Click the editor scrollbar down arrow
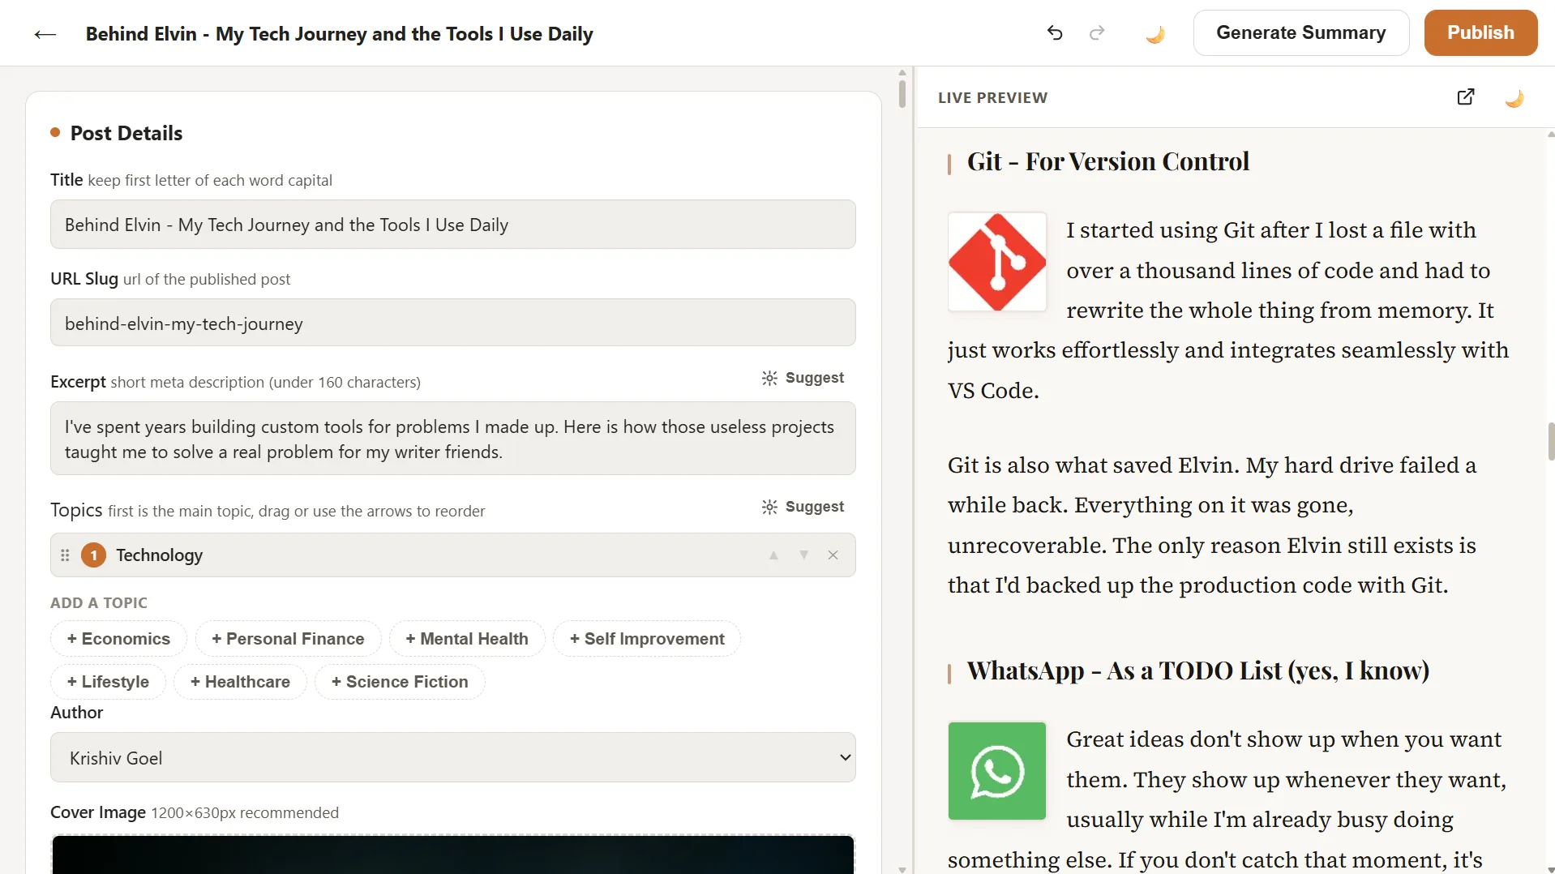The image size is (1555, 874). click(902, 869)
